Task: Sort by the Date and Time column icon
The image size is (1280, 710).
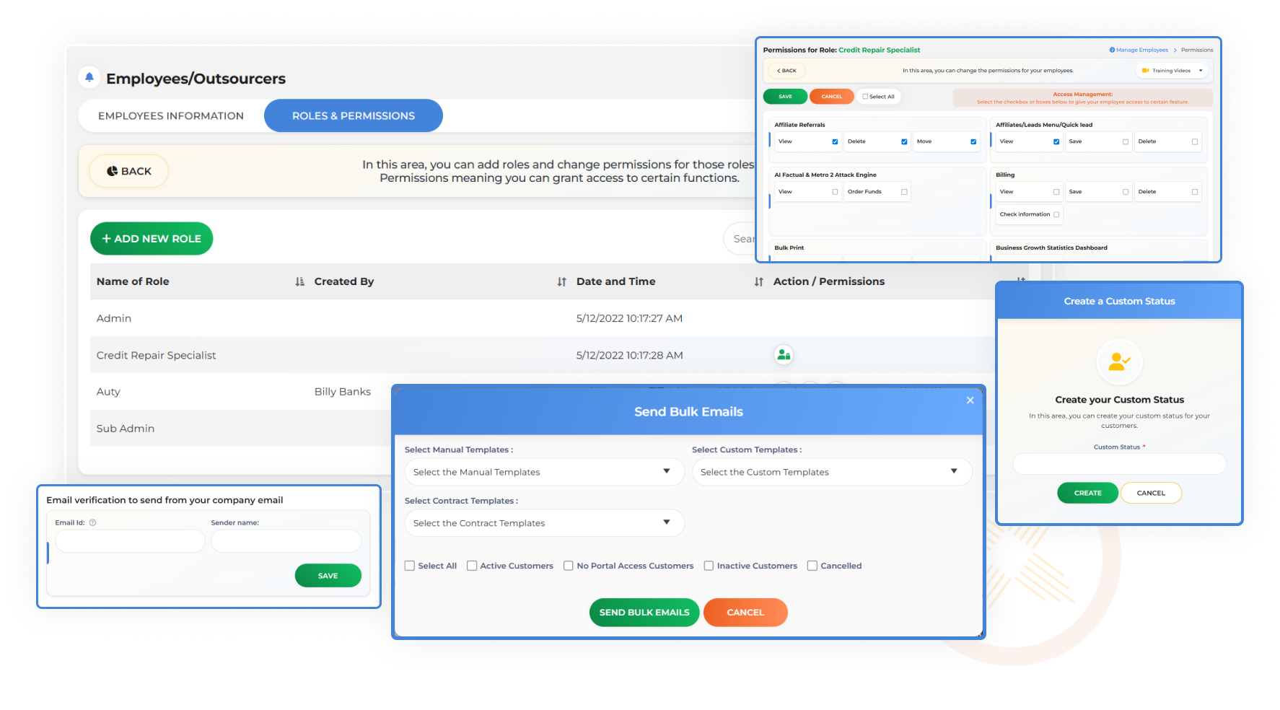Action: pyautogui.click(x=758, y=282)
